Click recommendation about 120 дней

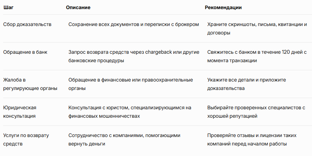tap(257, 56)
